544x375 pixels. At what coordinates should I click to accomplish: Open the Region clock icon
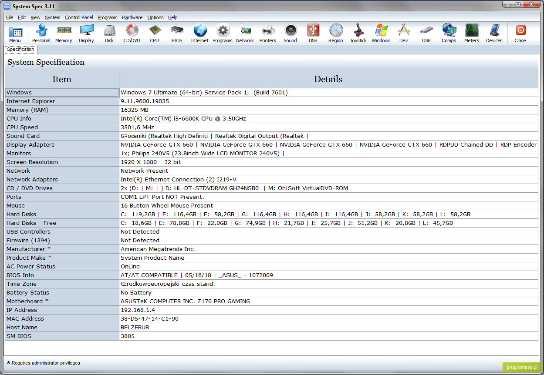[335, 33]
